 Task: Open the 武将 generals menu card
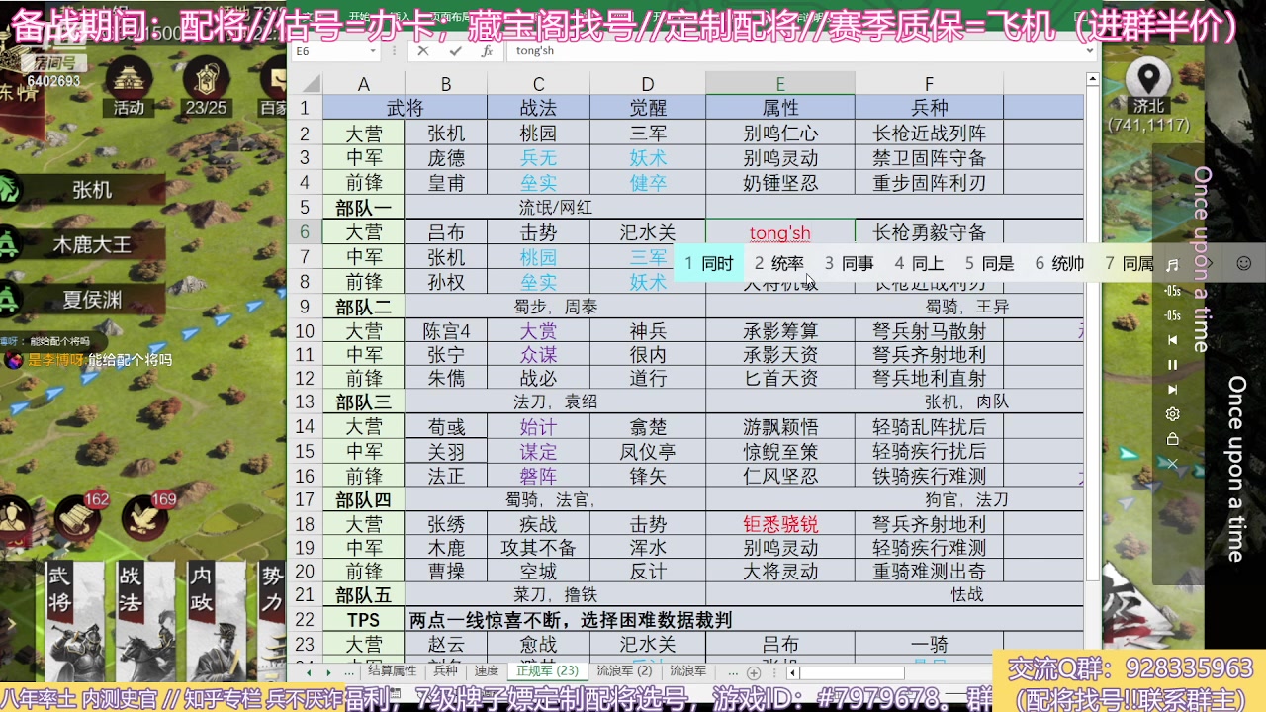(74, 623)
